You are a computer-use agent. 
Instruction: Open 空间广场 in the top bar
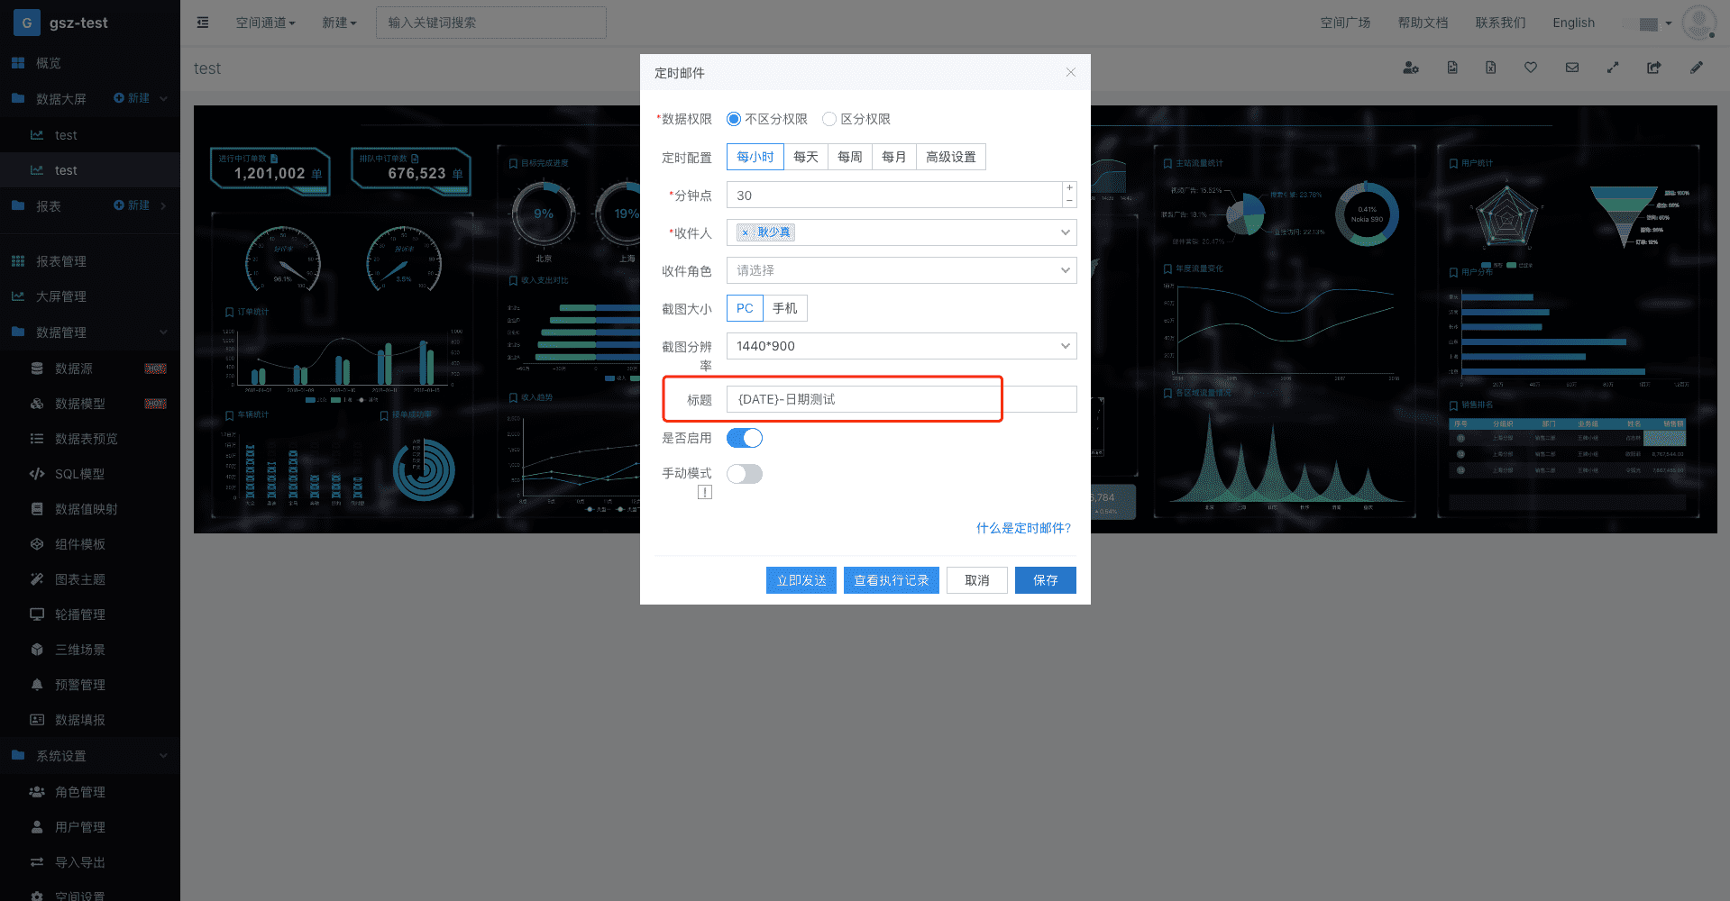tap(1345, 23)
